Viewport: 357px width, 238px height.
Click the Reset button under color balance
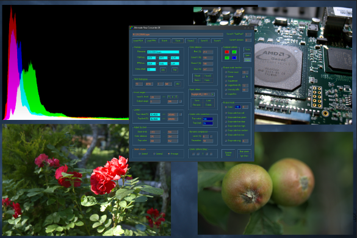pyautogui.click(x=197, y=76)
